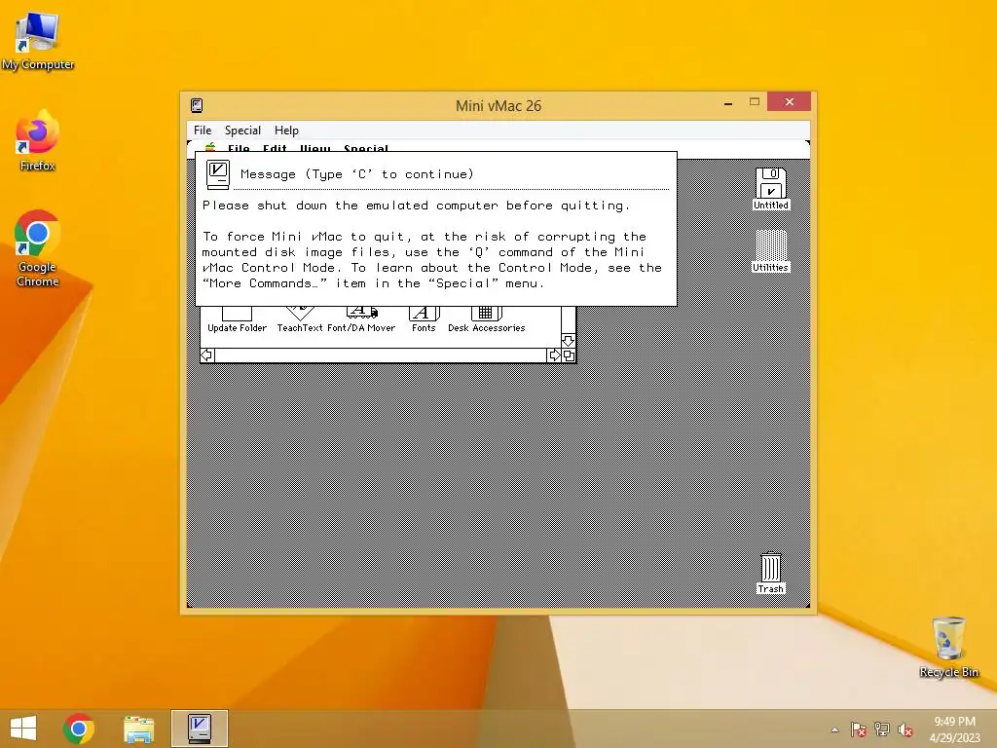Screen dimensions: 997x748
Task: Select the Untitled floppy disk icon
Action: pyautogui.click(x=771, y=188)
